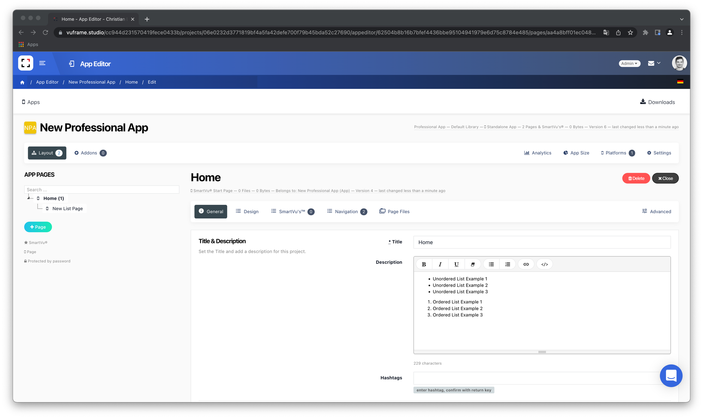Open the Platforms section

tap(618, 153)
